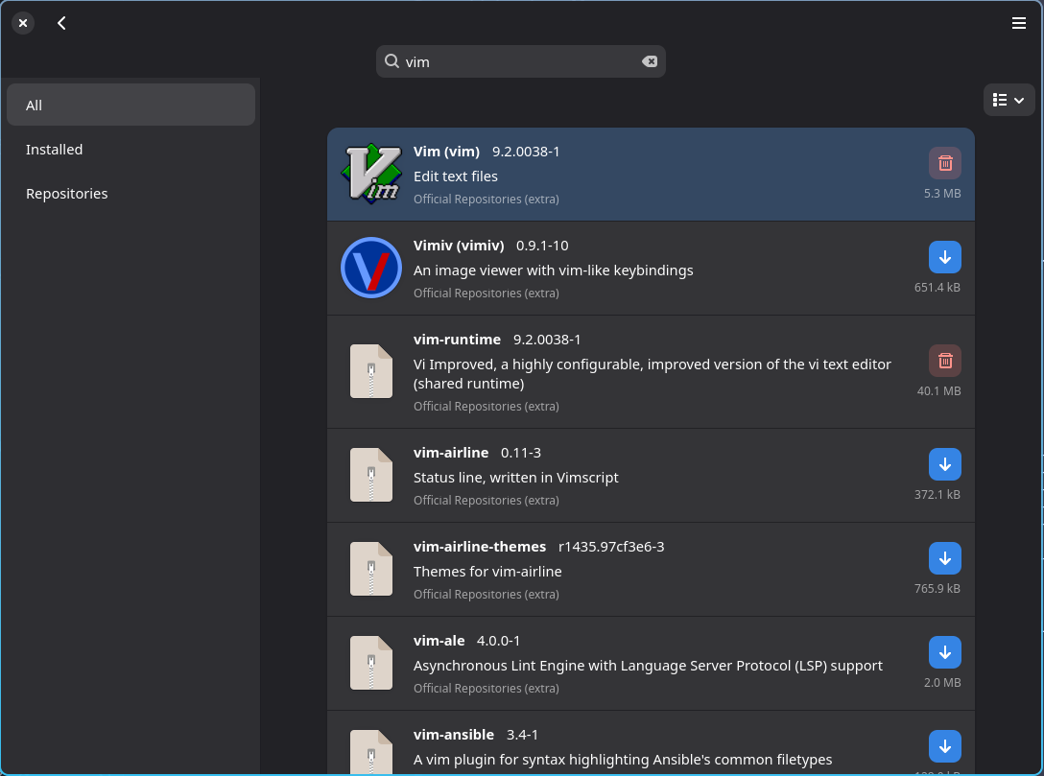Select the All category in sidebar

130,106
